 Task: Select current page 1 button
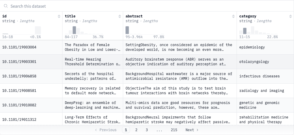126,130
